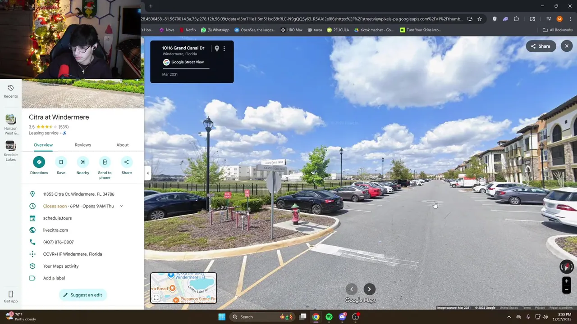This screenshot has width=577, height=324.
Task: Save this place with the bookmark icon
Action: [61, 162]
